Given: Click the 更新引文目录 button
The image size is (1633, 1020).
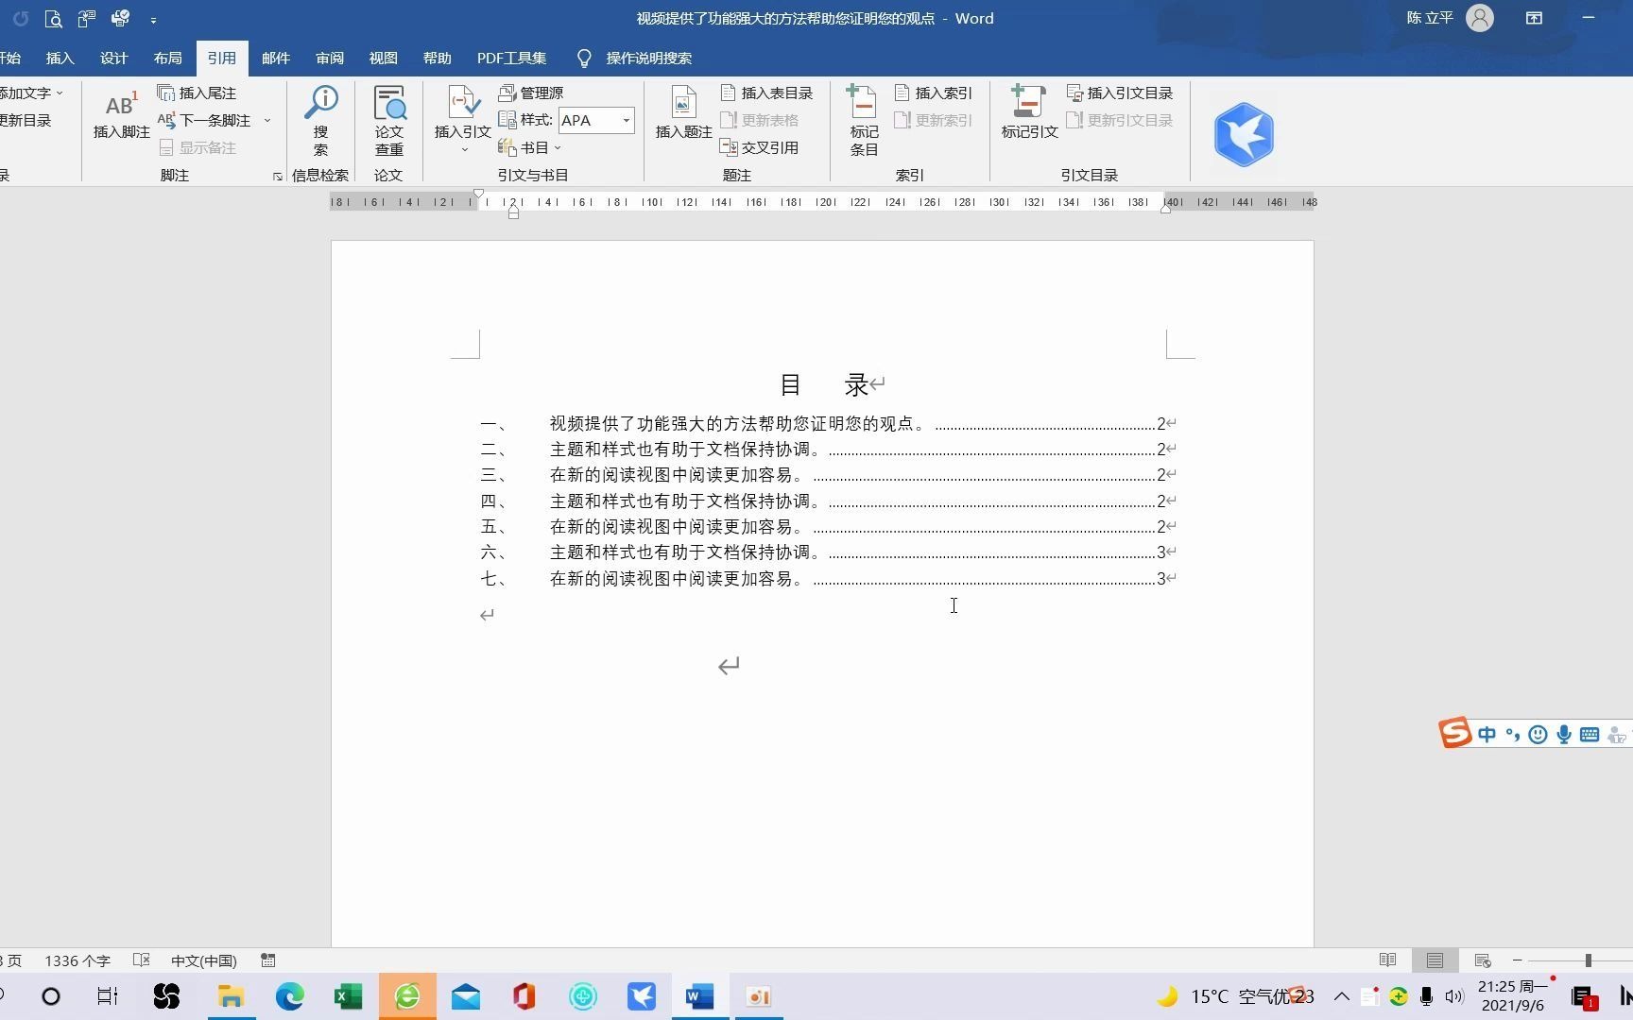Looking at the screenshot, I should [x=1121, y=120].
